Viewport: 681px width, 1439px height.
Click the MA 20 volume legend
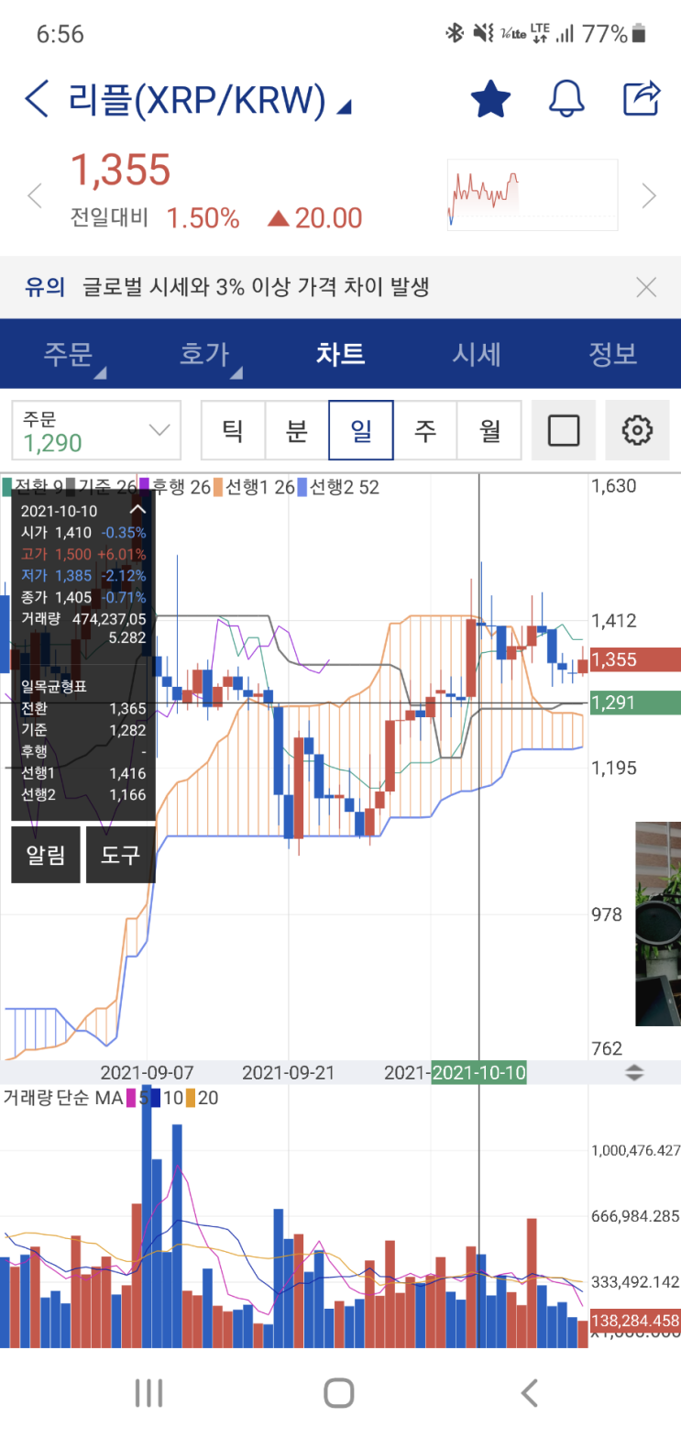tap(203, 1098)
